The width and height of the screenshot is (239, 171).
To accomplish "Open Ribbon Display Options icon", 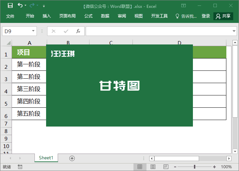I will click(184, 6).
